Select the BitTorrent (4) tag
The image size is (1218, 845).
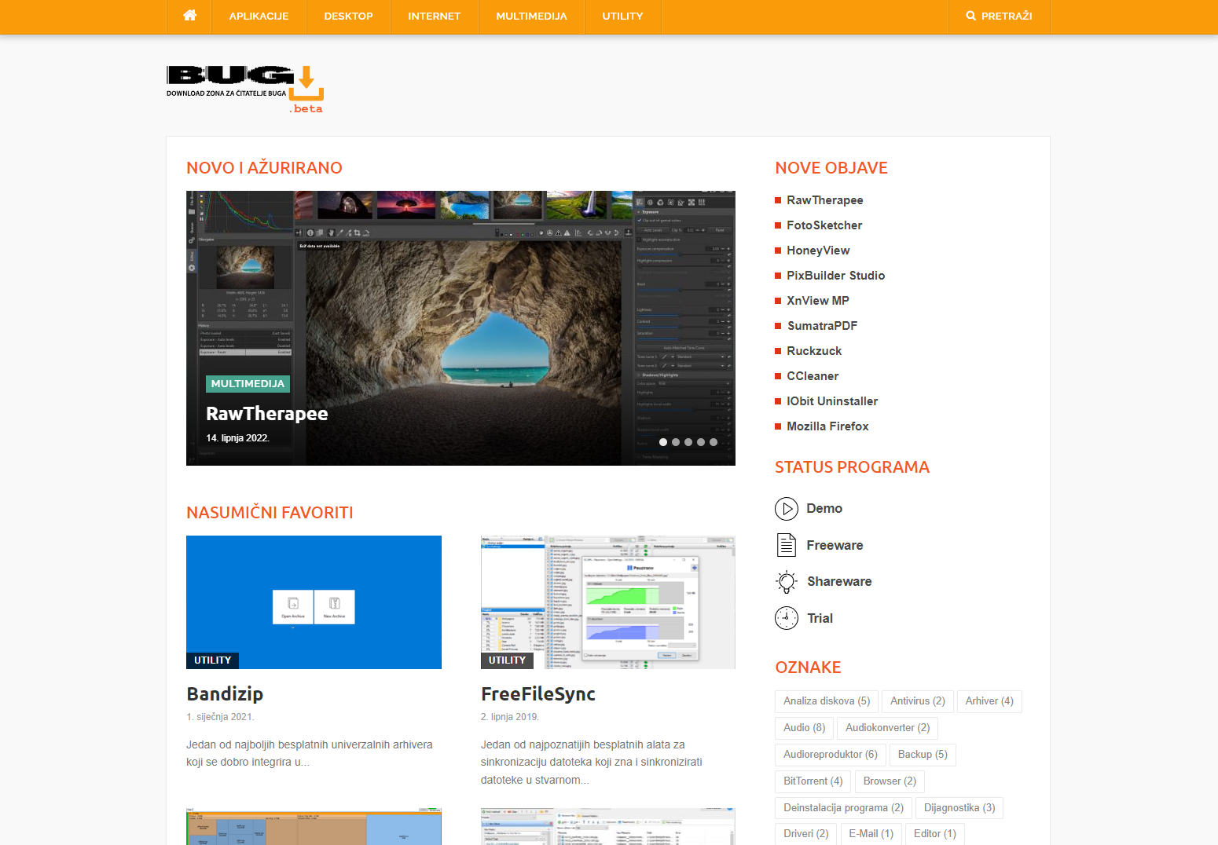pos(813,781)
